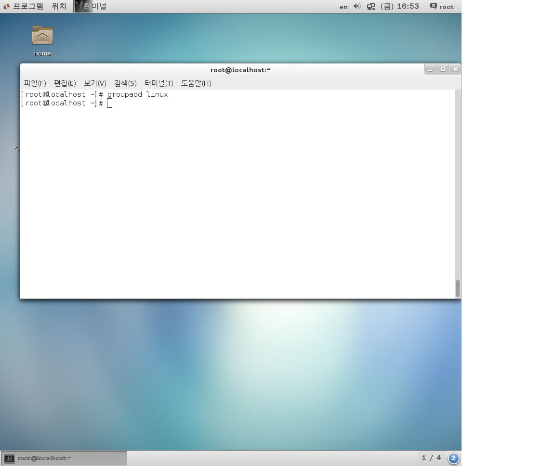555x466 pixels.
Task: Open the 검색(S) menu
Action: 125,83
